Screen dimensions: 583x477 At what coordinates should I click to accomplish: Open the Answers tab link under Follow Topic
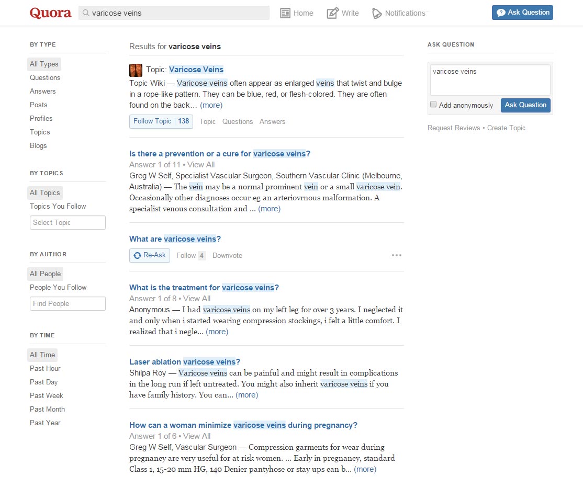[x=273, y=121]
